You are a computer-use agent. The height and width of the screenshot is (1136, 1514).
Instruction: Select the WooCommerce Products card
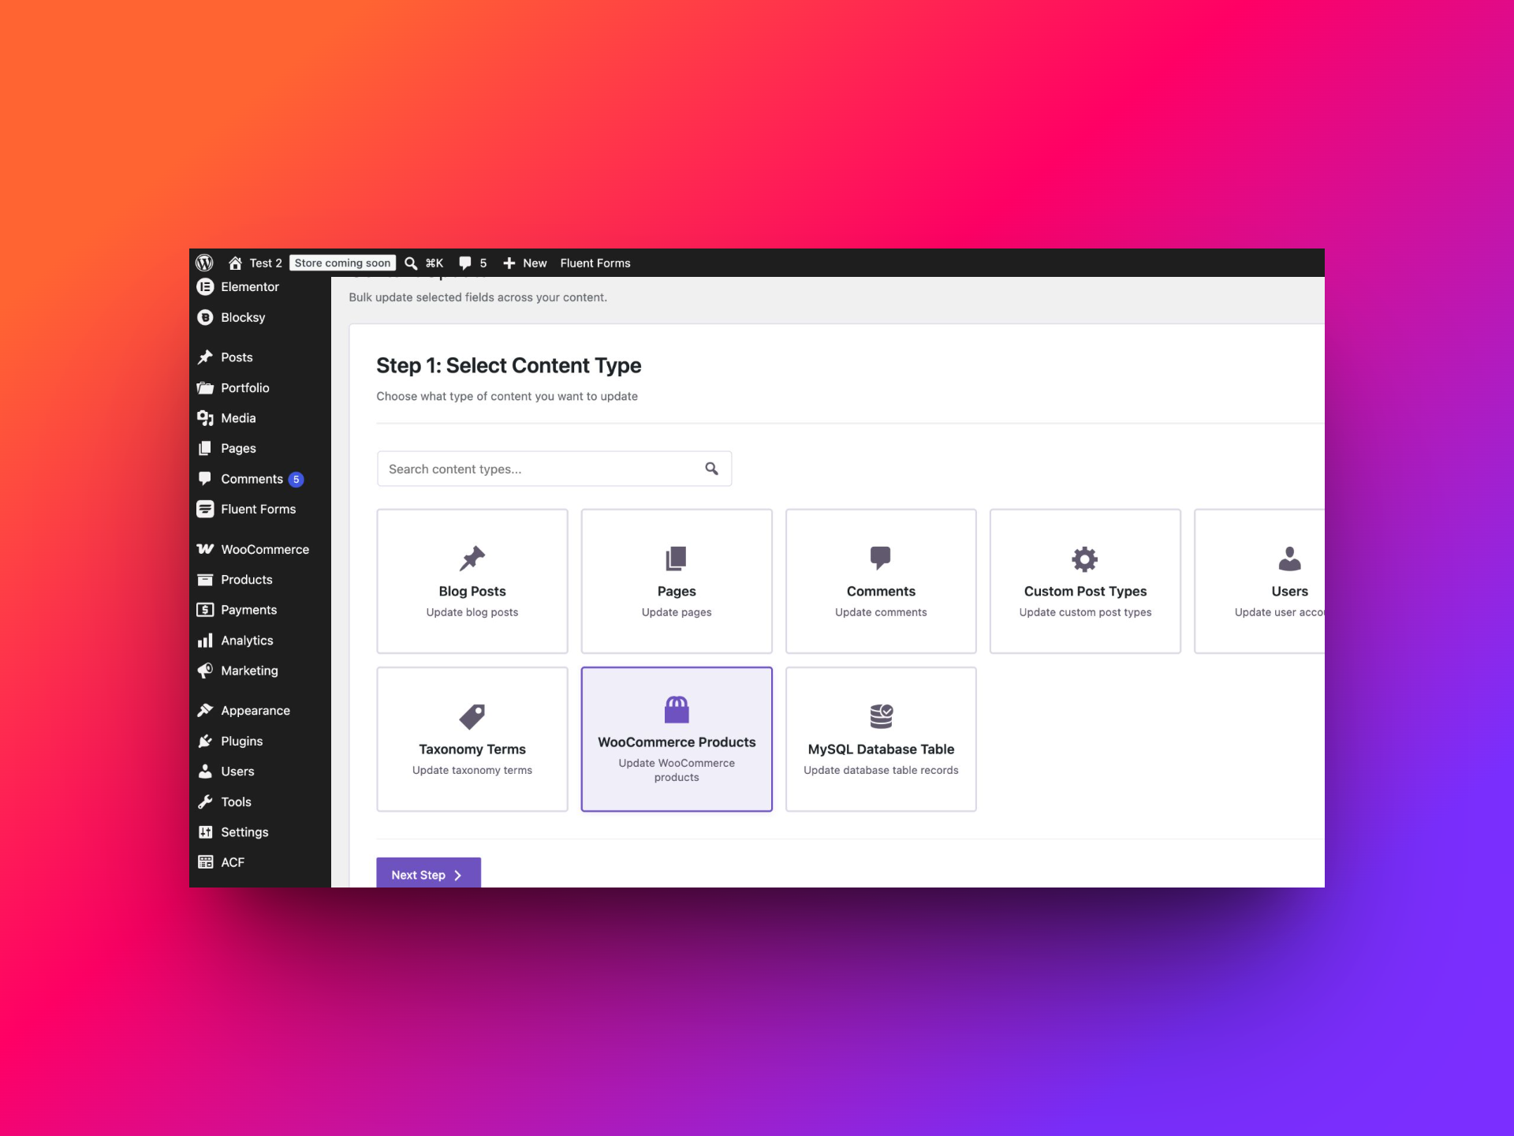pyautogui.click(x=677, y=739)
